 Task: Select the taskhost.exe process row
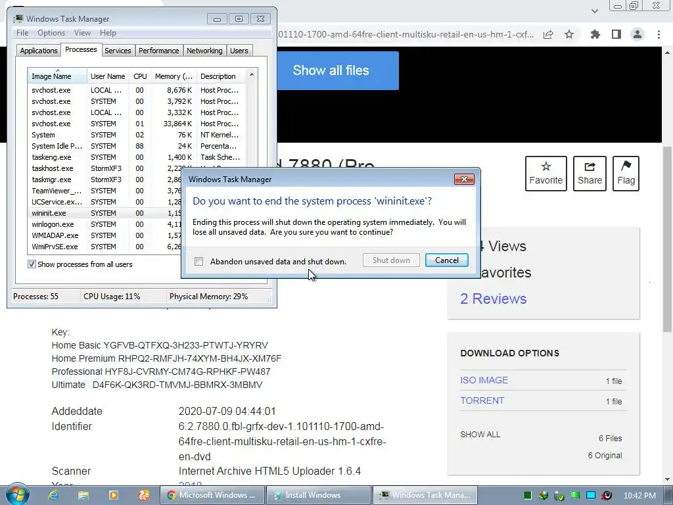(105, 168)
